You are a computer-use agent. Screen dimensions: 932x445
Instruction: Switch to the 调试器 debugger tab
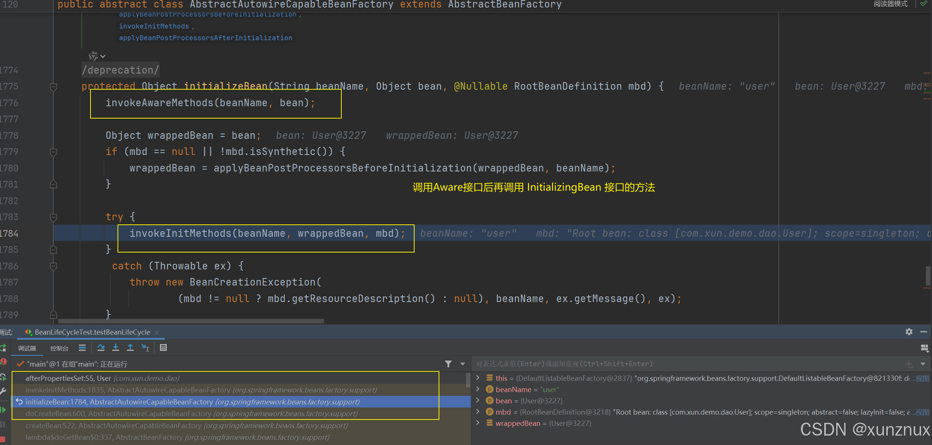[x=27, y=348]
